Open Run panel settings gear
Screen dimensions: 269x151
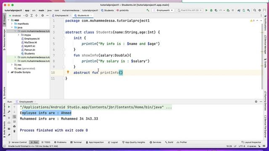pos(256,102)
